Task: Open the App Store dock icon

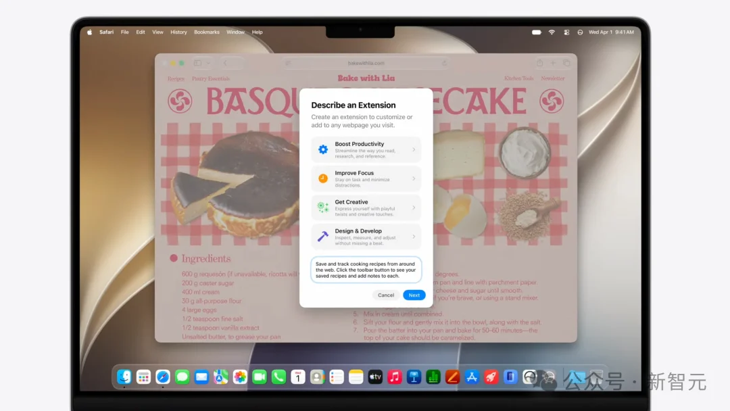Action: point(472,377)
